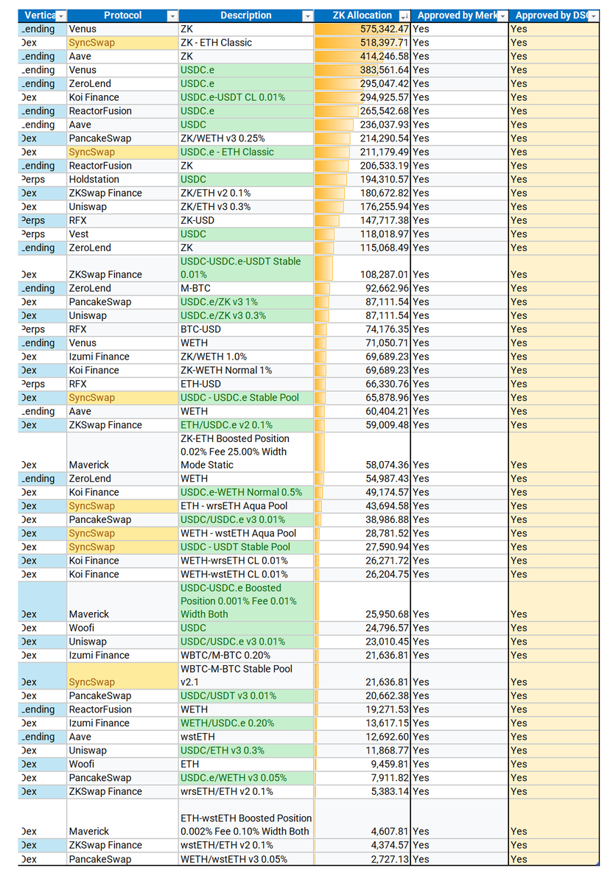Viewport: 613px width, 884px height.
Task: Click the WETH/wstETH v3 0.05% cell
Action: pos(246,859)
